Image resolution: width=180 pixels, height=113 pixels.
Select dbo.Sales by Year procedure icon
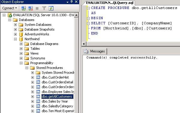(38, 101)
